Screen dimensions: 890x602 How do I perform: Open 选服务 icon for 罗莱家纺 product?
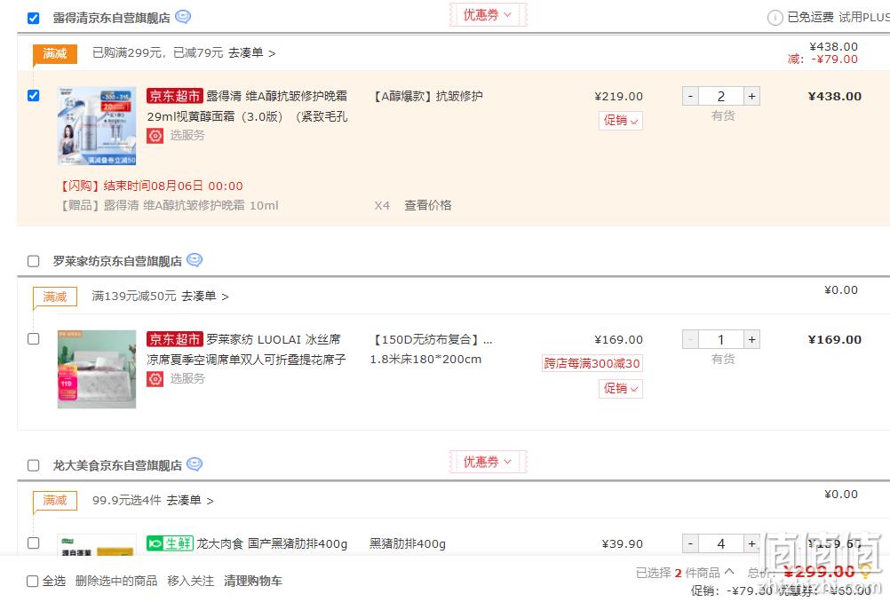click(155, 378)
